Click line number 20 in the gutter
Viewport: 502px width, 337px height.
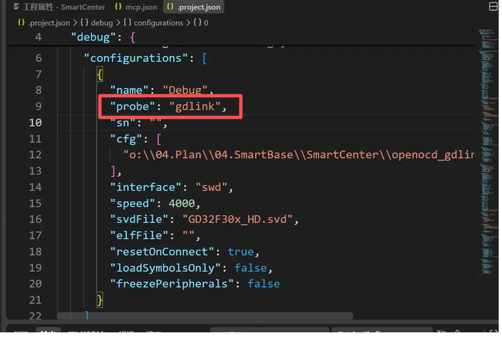tap(35, 285)
